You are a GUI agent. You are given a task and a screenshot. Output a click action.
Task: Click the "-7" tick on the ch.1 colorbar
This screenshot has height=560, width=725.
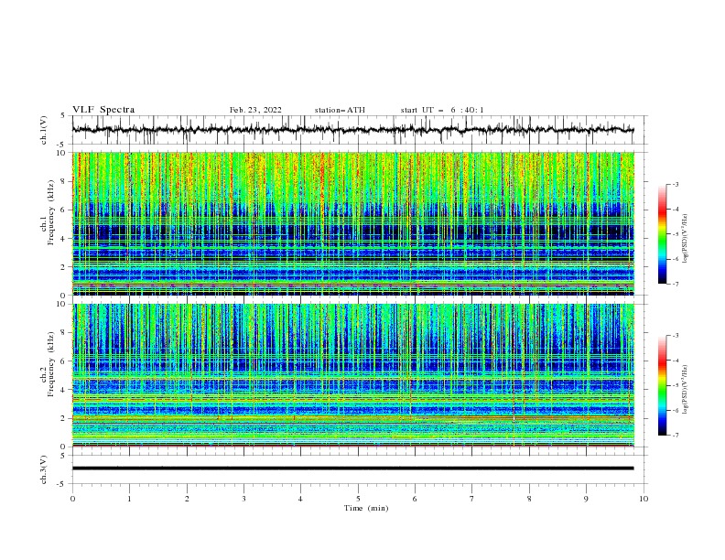point(675,284)
